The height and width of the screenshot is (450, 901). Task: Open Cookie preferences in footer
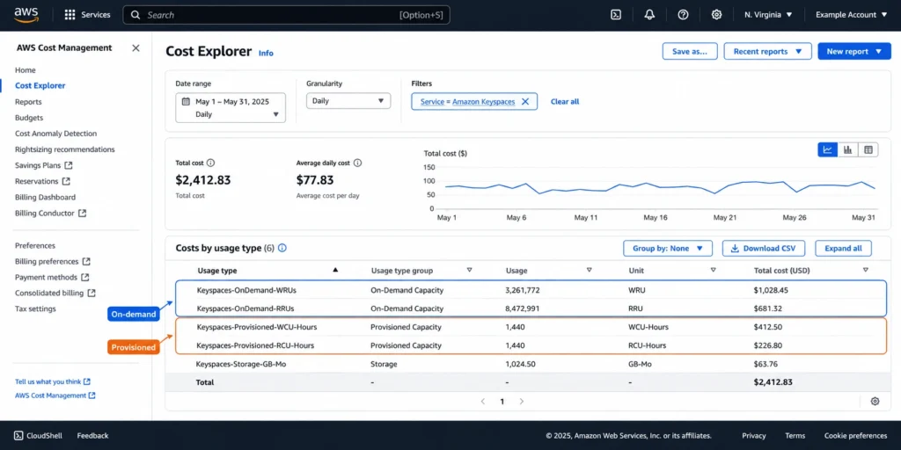pyautogui.click(x=855, y=436)
